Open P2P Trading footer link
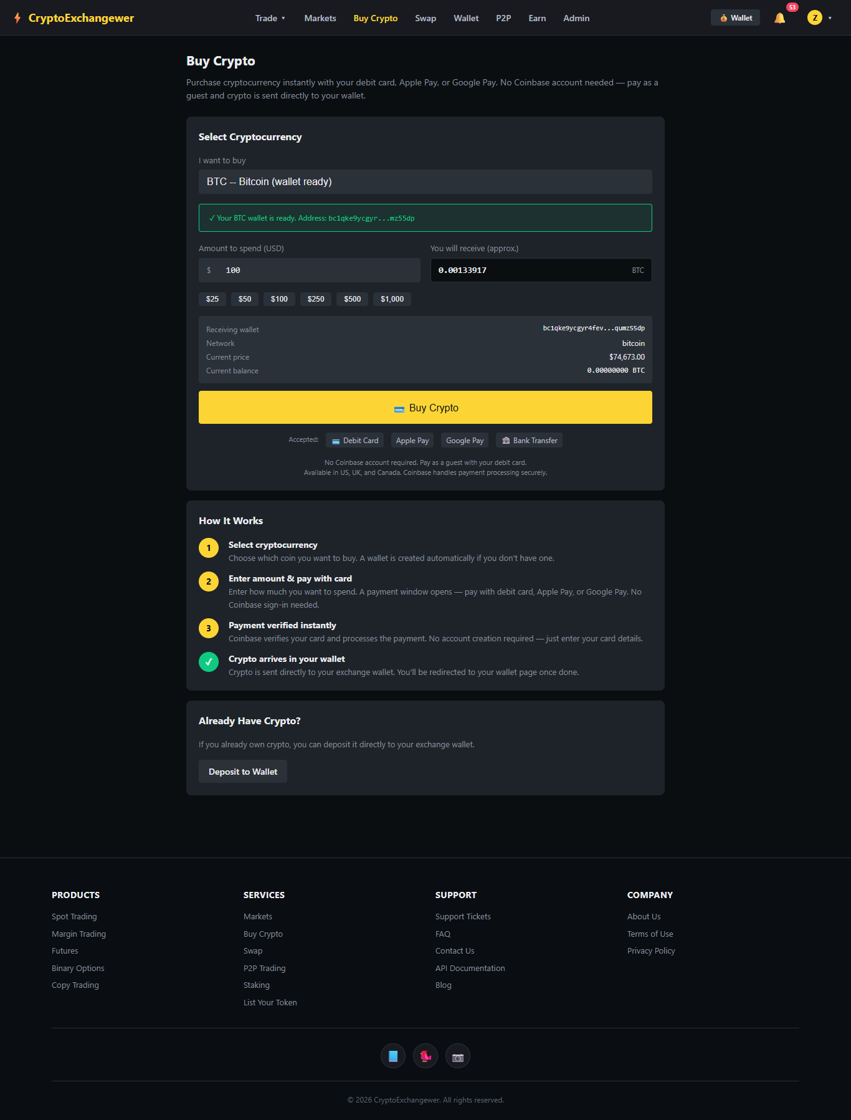 [x=265, y=969]
